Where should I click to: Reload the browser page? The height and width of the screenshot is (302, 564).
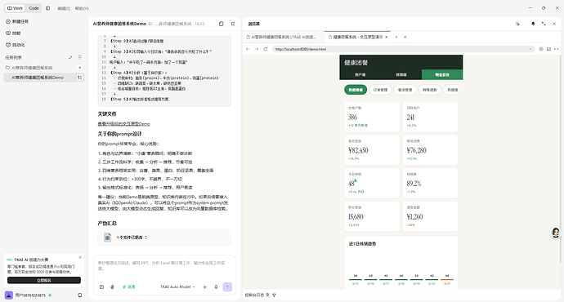pos(266,49)
